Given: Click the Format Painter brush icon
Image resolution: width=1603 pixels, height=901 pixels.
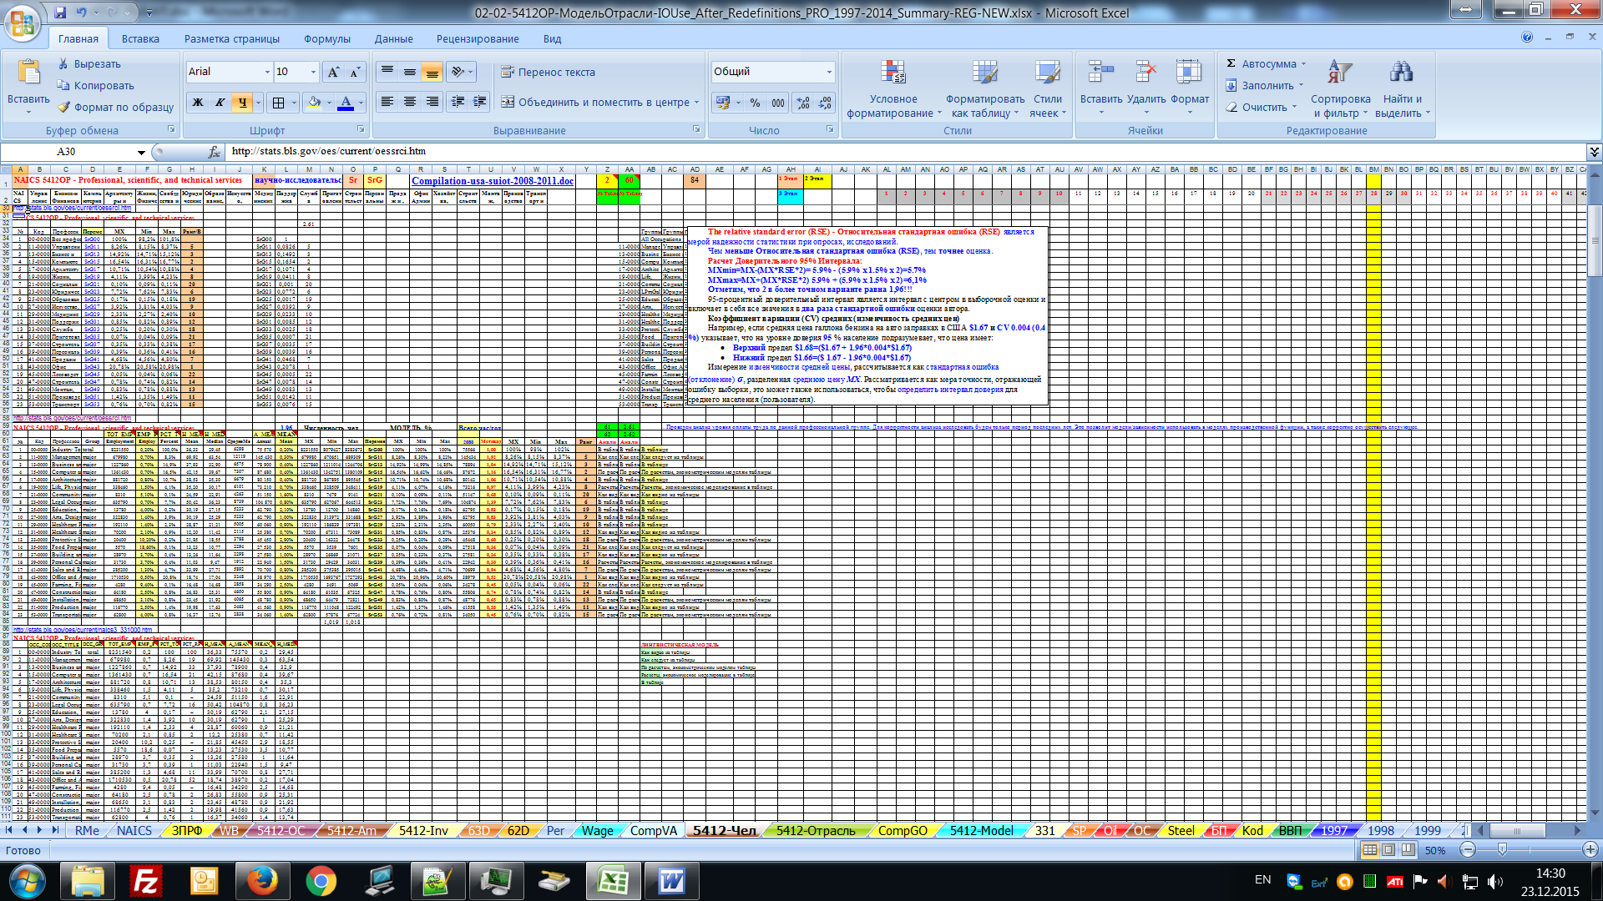Looking at the screenshot, I should click(x=64, y=107).
